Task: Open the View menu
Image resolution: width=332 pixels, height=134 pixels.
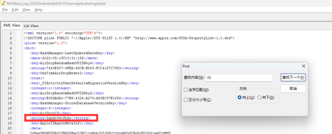Action: [x=26, y=10]
